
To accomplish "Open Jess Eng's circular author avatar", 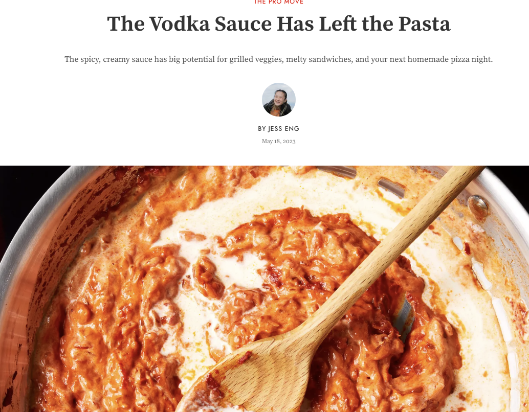I will (279, 100).
